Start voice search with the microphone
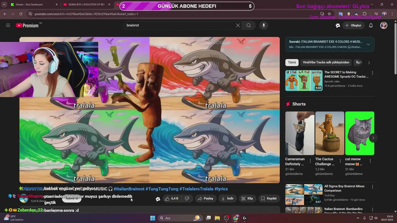This screenshot has height=223, width=397. point(264,25)
